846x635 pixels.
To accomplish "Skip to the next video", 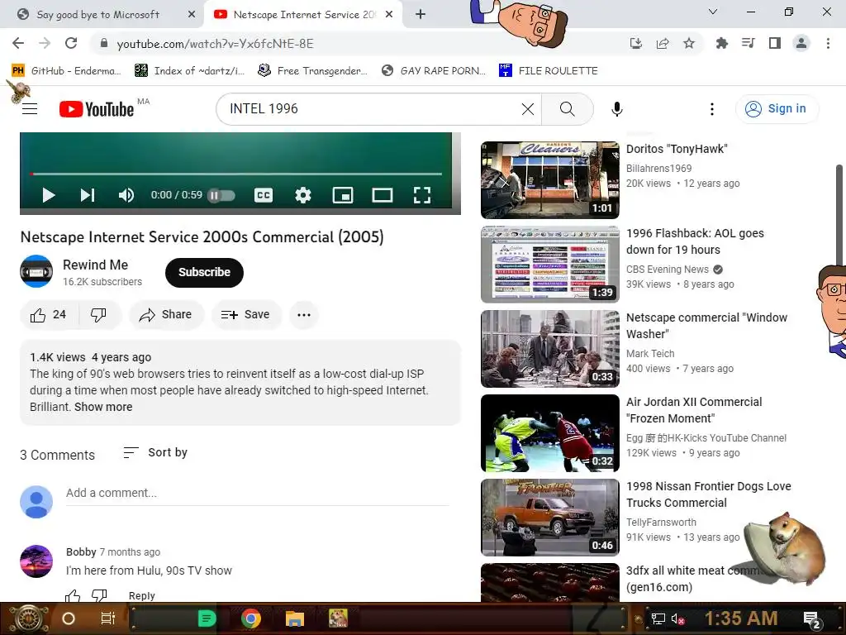I will click(x=88, y=195).
